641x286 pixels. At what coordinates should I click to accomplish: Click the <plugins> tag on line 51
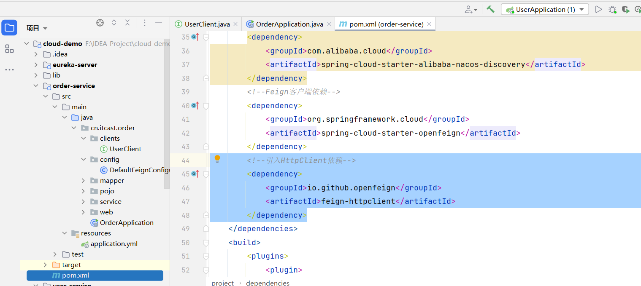click(268, 256)
